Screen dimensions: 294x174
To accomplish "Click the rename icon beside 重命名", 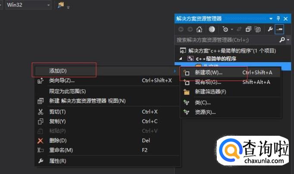I will [41, 150].
